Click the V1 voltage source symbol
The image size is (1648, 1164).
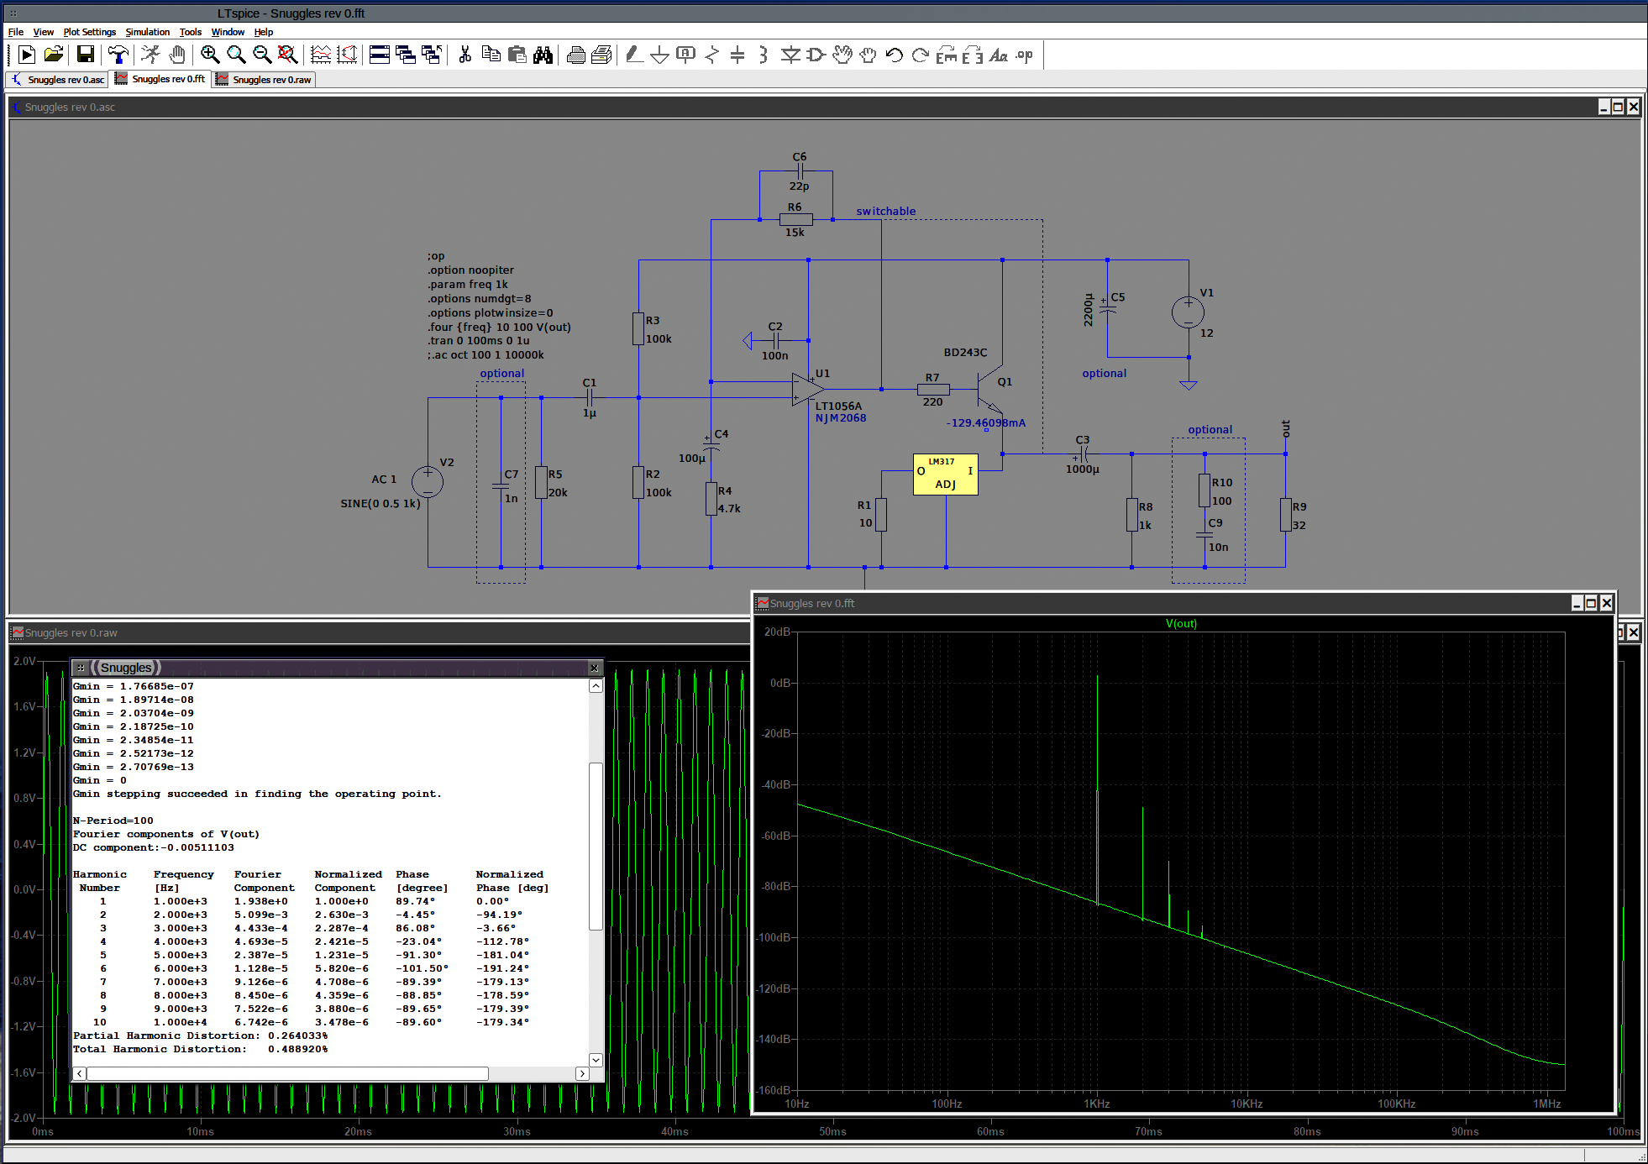pyautogui.click(x=1188, y=312)
